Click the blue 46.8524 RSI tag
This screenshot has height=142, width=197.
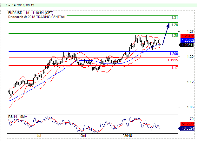pos(187,129)
